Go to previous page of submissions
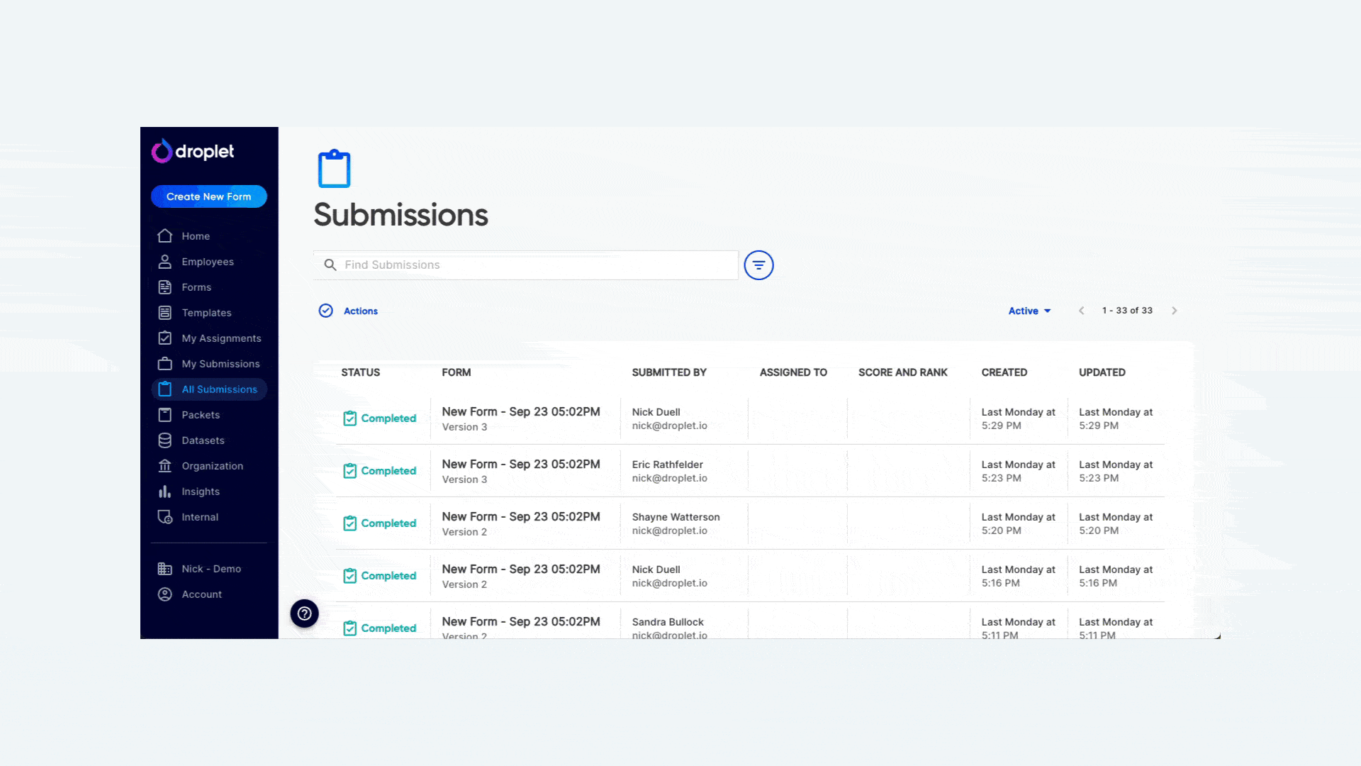Image resolution: width=1361 pixels, height=766 pixels. (1082, 311)
